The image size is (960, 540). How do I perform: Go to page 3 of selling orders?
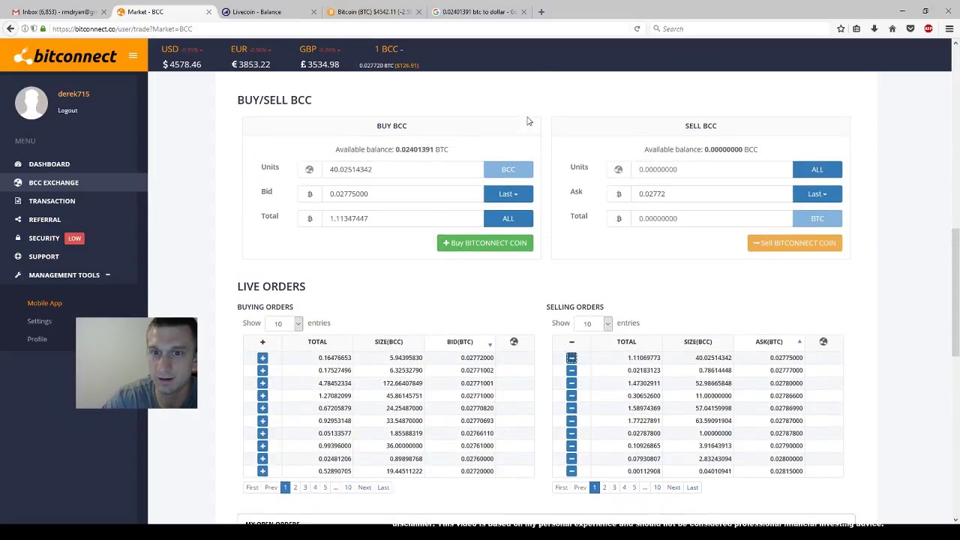click(x=614, y=487)
